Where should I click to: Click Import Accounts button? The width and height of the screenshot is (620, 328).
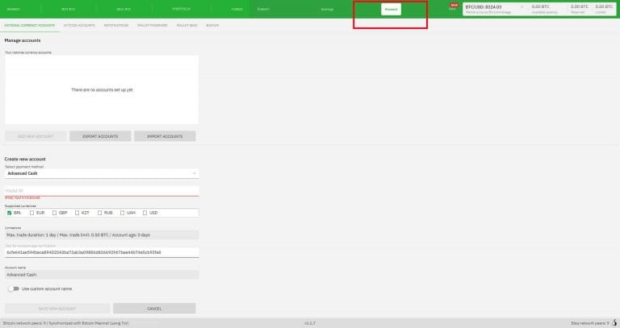pos(165,136)
